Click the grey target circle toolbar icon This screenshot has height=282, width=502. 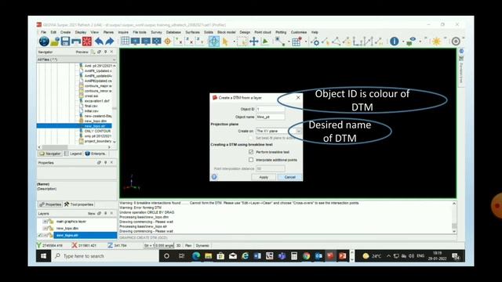coord(456,42)
